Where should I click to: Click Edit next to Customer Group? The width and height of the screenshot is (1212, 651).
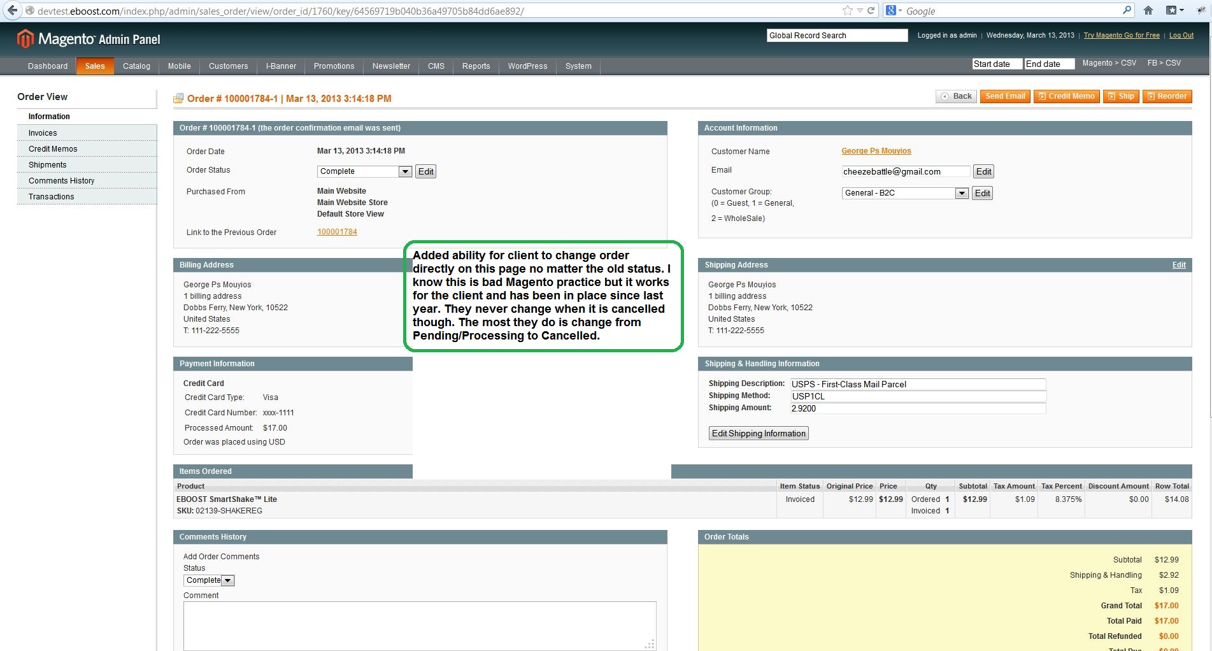point(982,193)
